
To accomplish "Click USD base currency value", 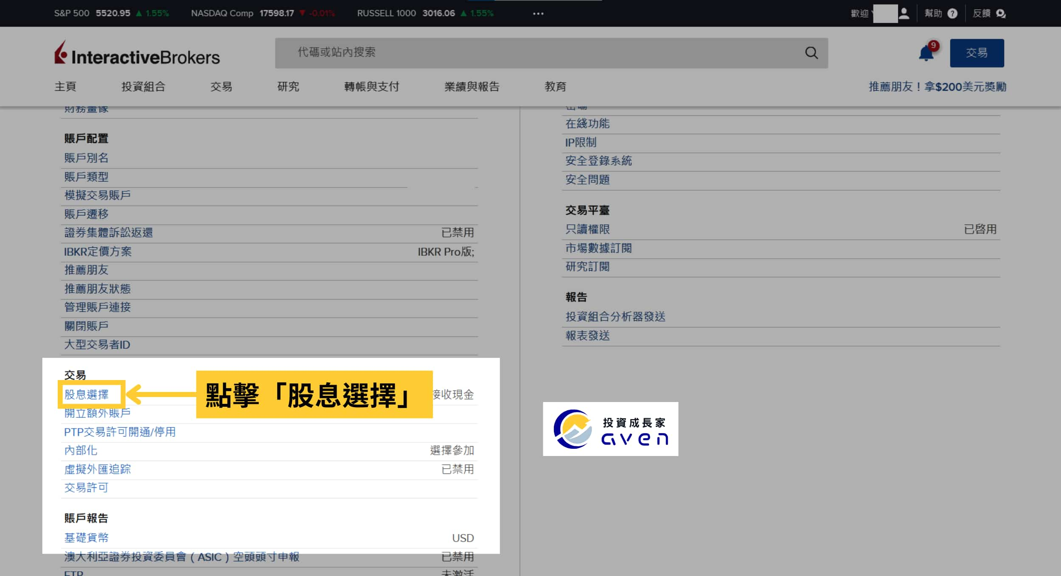I will 463,538.
